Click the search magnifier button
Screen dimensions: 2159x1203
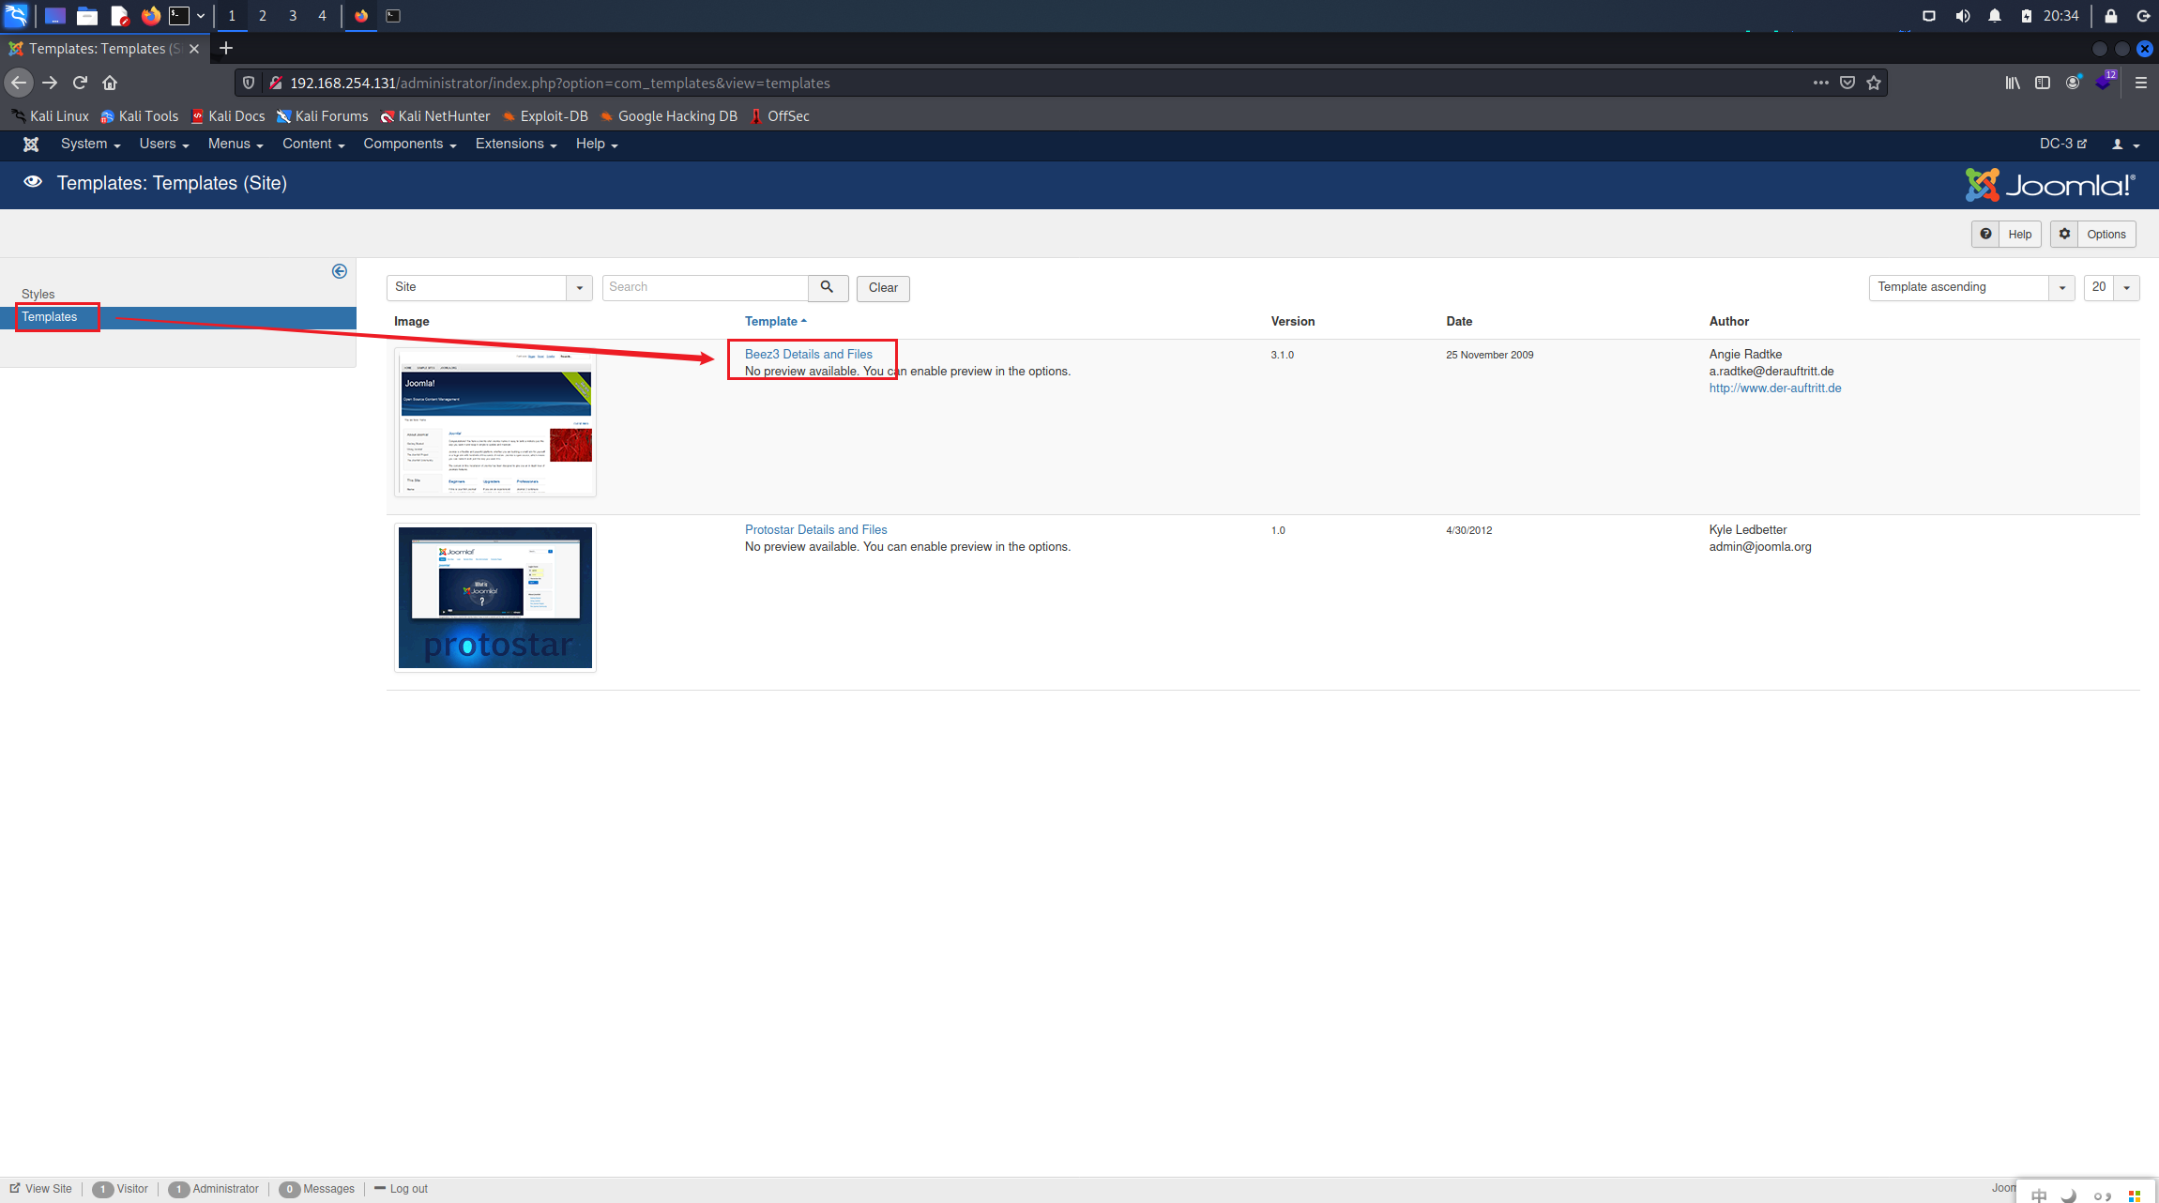click(828, 287)
